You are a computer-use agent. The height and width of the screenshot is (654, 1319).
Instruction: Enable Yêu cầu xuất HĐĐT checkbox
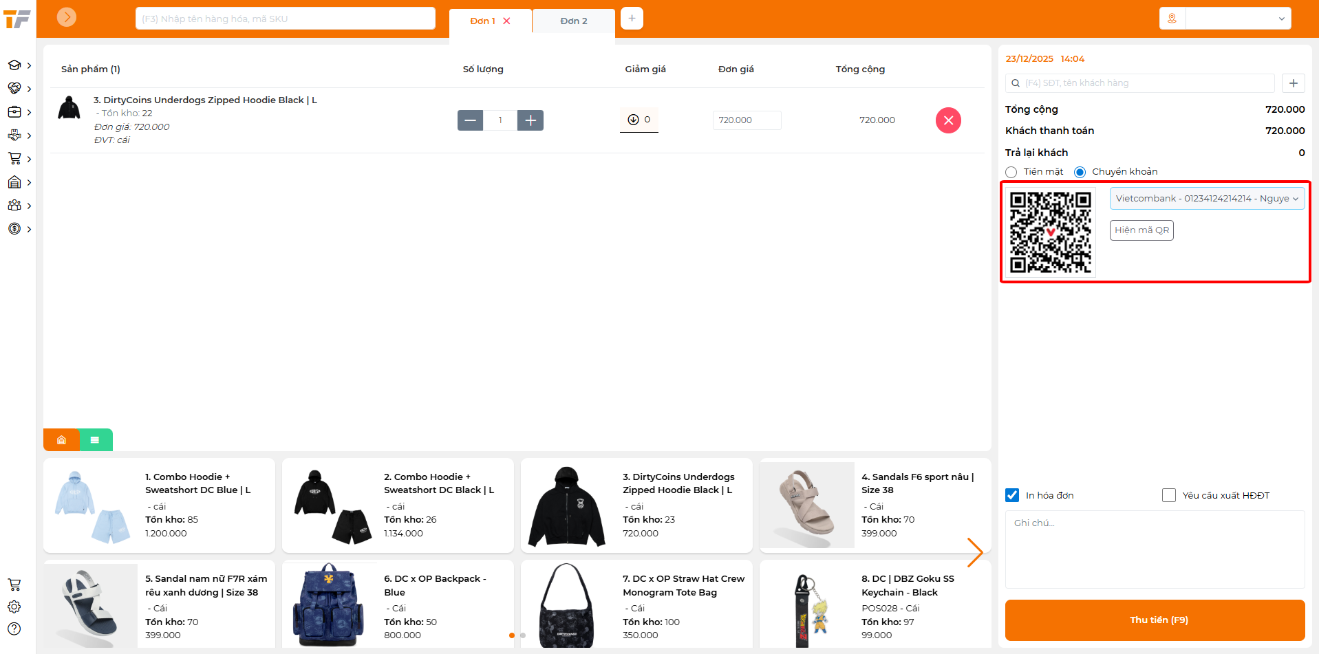(x=1168, y=495)
